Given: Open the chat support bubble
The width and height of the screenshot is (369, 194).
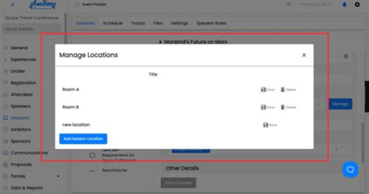Looking at the screenshot, I should (x=350, y=170).
